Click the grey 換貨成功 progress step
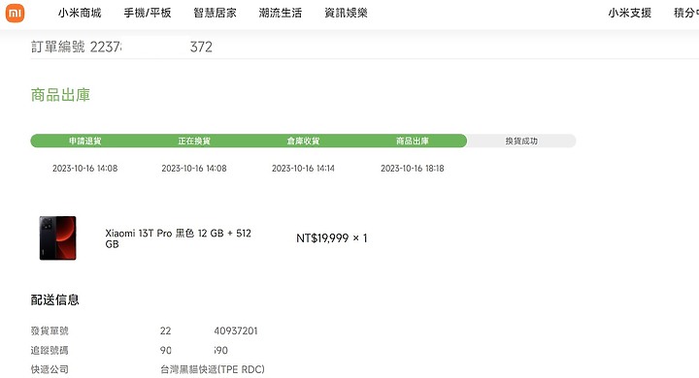The image size is (699, 378). 521,142
